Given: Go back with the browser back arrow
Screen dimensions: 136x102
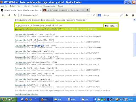Looking at the screenshot, I should pos(3,15).
